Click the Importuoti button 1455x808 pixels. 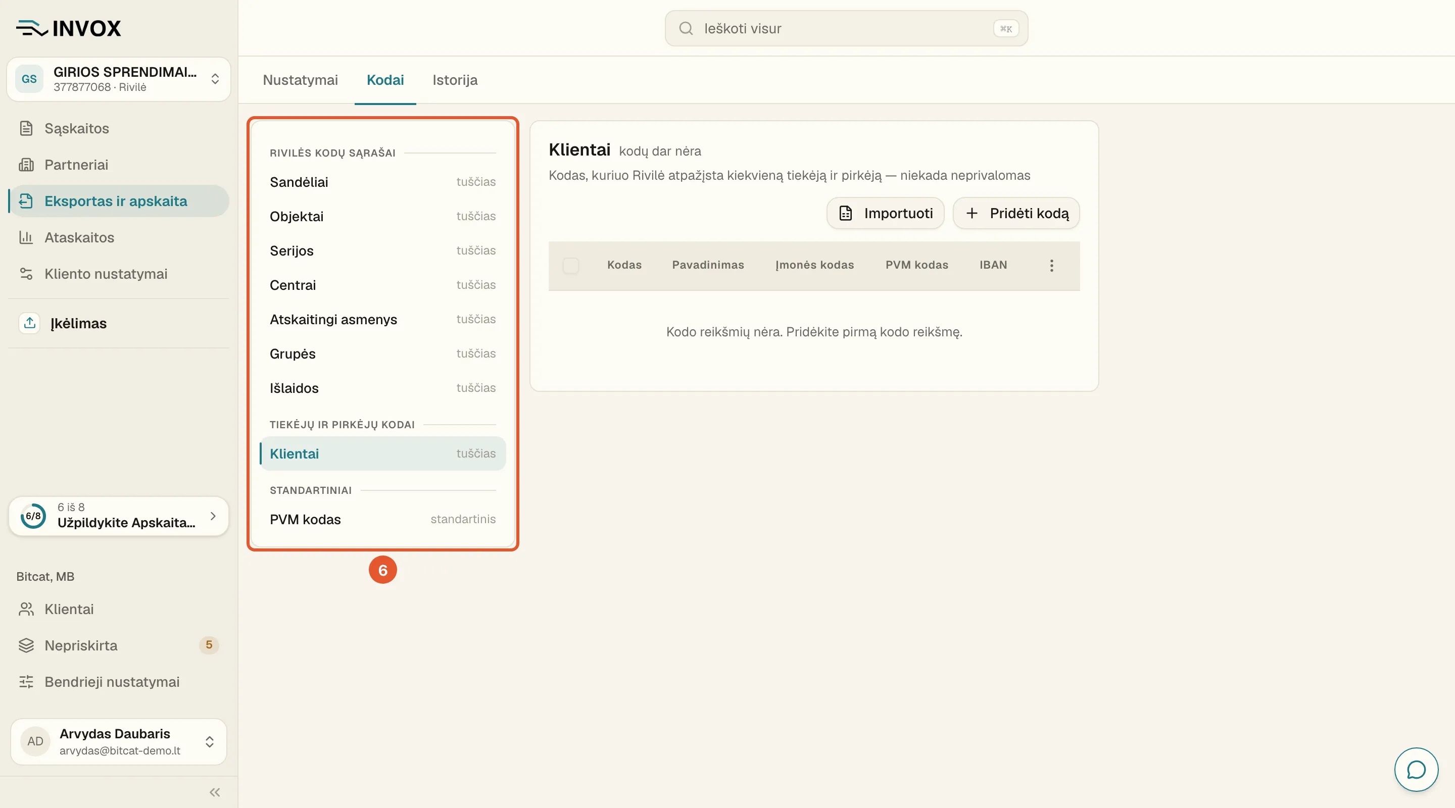click(885, 213)
